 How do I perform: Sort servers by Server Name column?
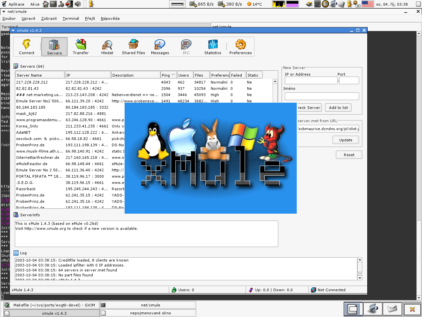(40, 75)
